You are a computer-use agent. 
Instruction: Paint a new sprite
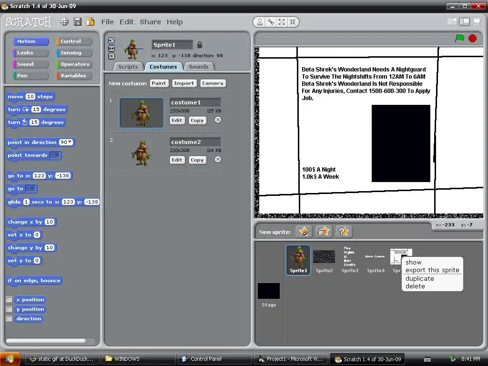point(304,232)
